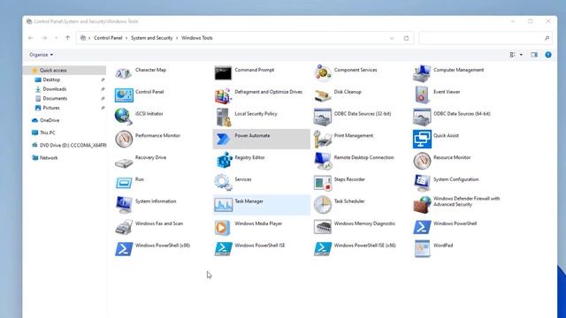This screenshot has width=566, height=318.
Task: Refresh the Windows Tools folder
Action: coord(406,38)
